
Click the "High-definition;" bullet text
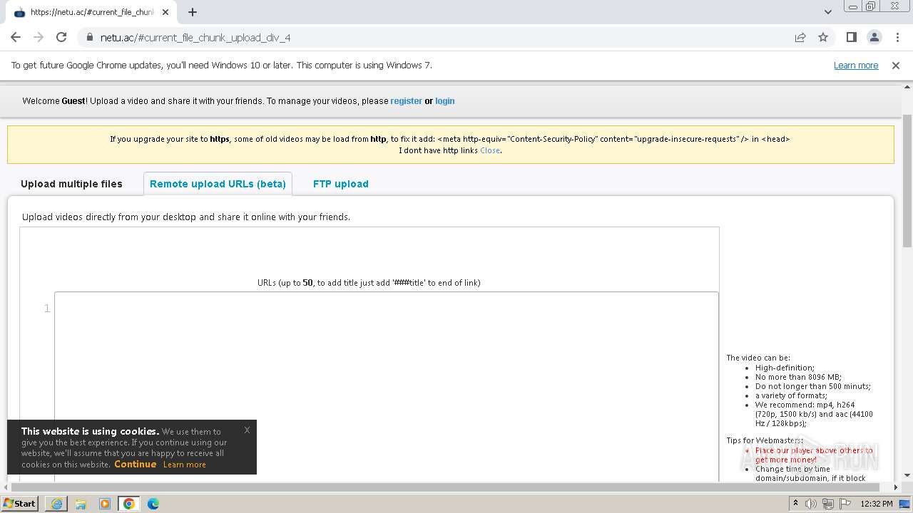click(x=785, y=368)
